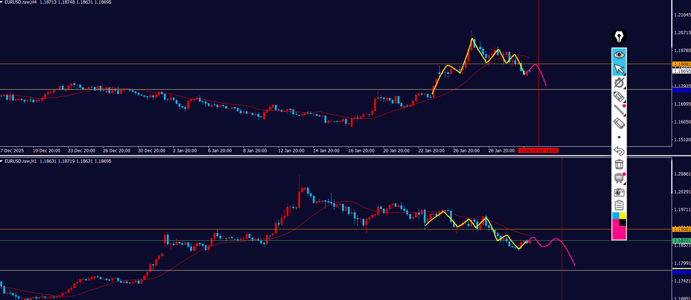The height and width of the screenshot is (300, 691).
Task: Select the highlighter marker tool
Action: (x=619, y=96)
